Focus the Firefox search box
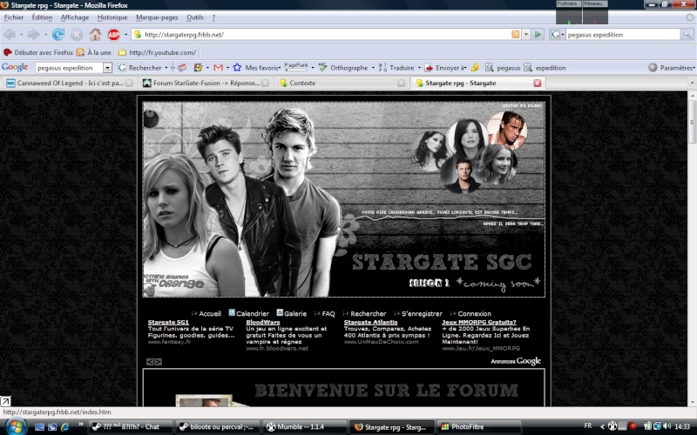 tap(623, 34)
